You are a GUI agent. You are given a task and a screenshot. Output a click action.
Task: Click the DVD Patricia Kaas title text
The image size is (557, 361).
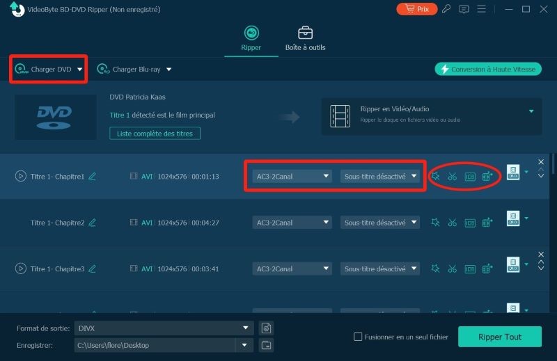(x=137, y=97)
